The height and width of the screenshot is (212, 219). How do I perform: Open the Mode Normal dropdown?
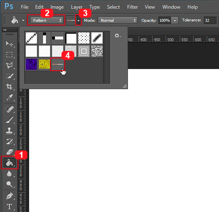tap(118, 21)
